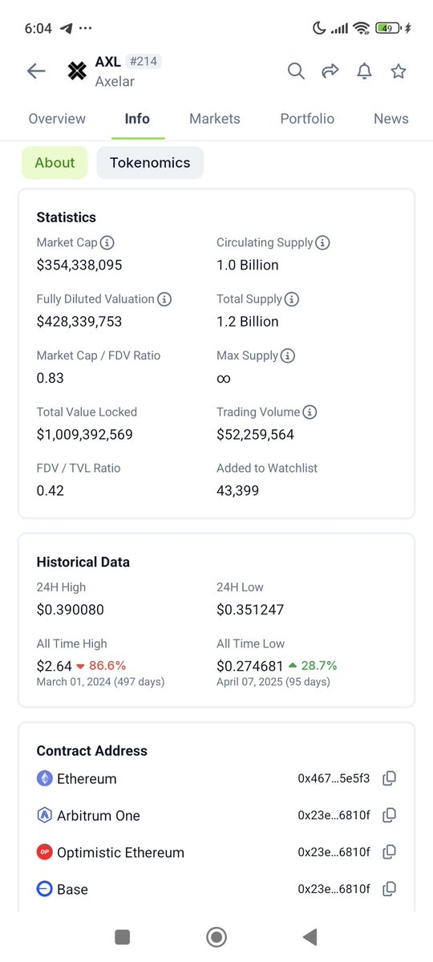Tap the Historical Data section heading

pos(83,562)
